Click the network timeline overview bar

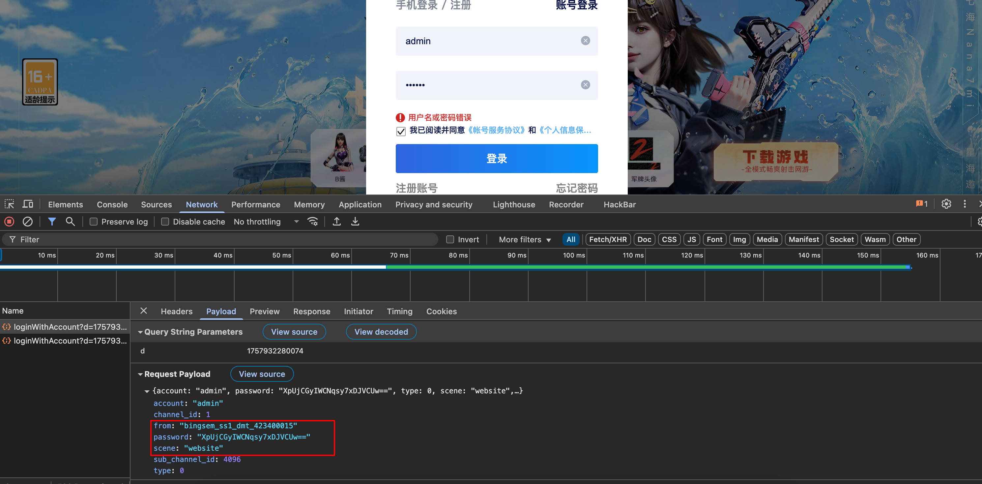coord(455,267)
